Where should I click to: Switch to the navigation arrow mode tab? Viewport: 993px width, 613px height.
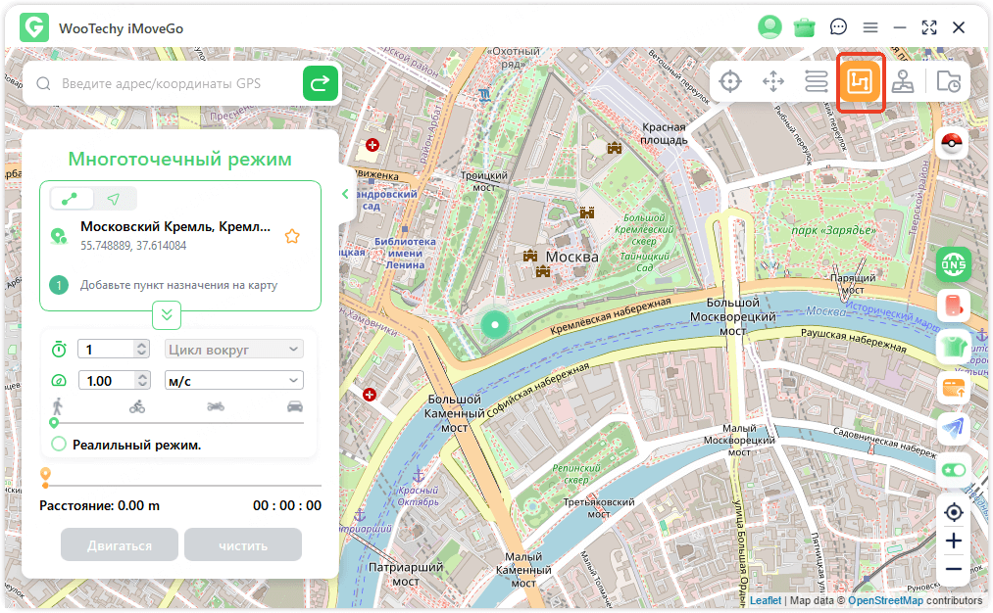(x=114, y=199)
